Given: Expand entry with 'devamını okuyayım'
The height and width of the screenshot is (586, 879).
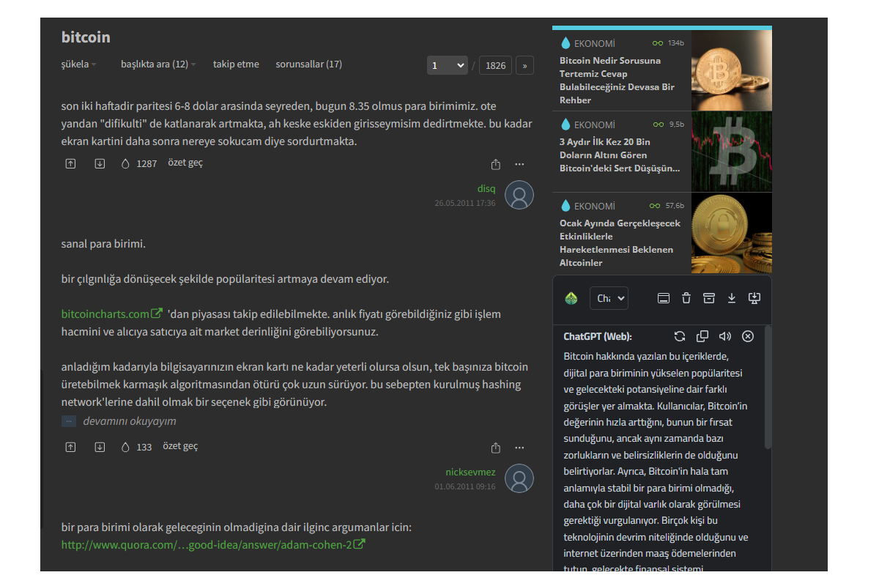Looking at the screenshot, I should 129,421.
